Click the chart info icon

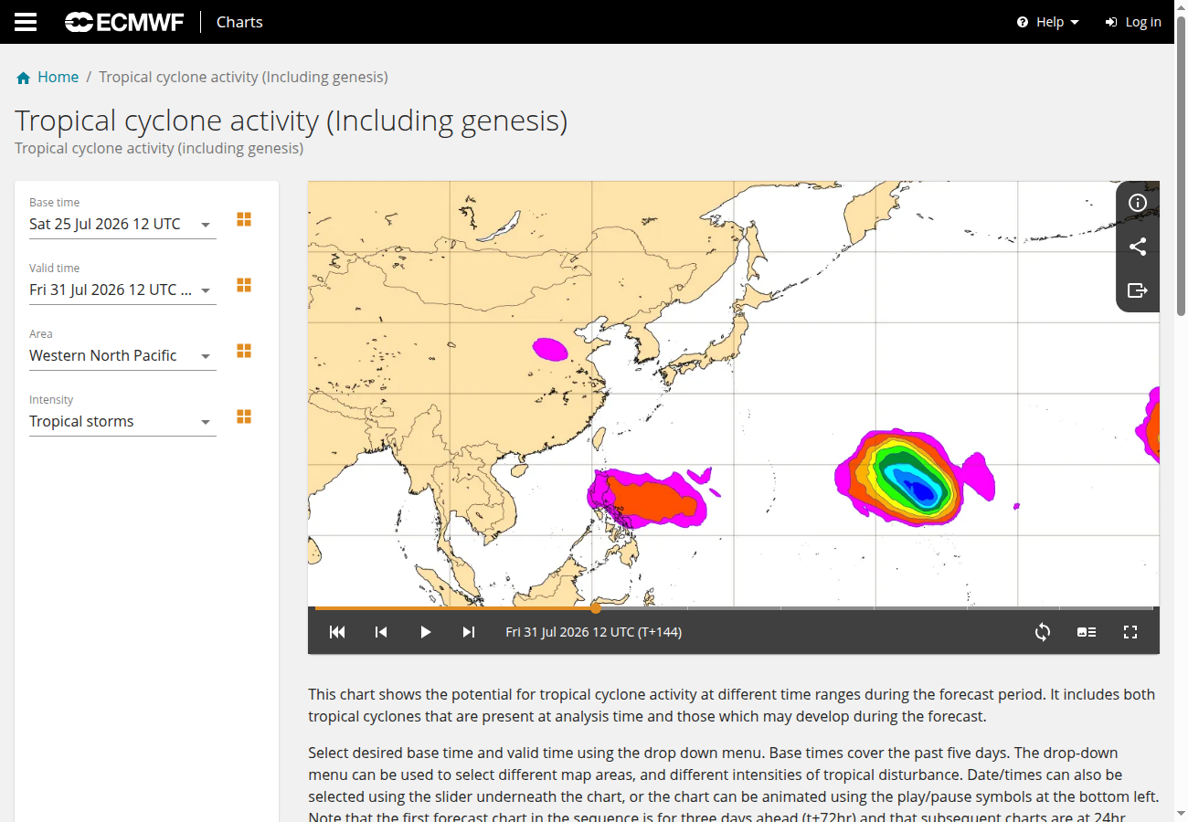click(1138, 203)
